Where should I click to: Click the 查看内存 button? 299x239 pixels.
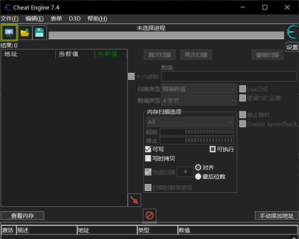tap(22, 216)
